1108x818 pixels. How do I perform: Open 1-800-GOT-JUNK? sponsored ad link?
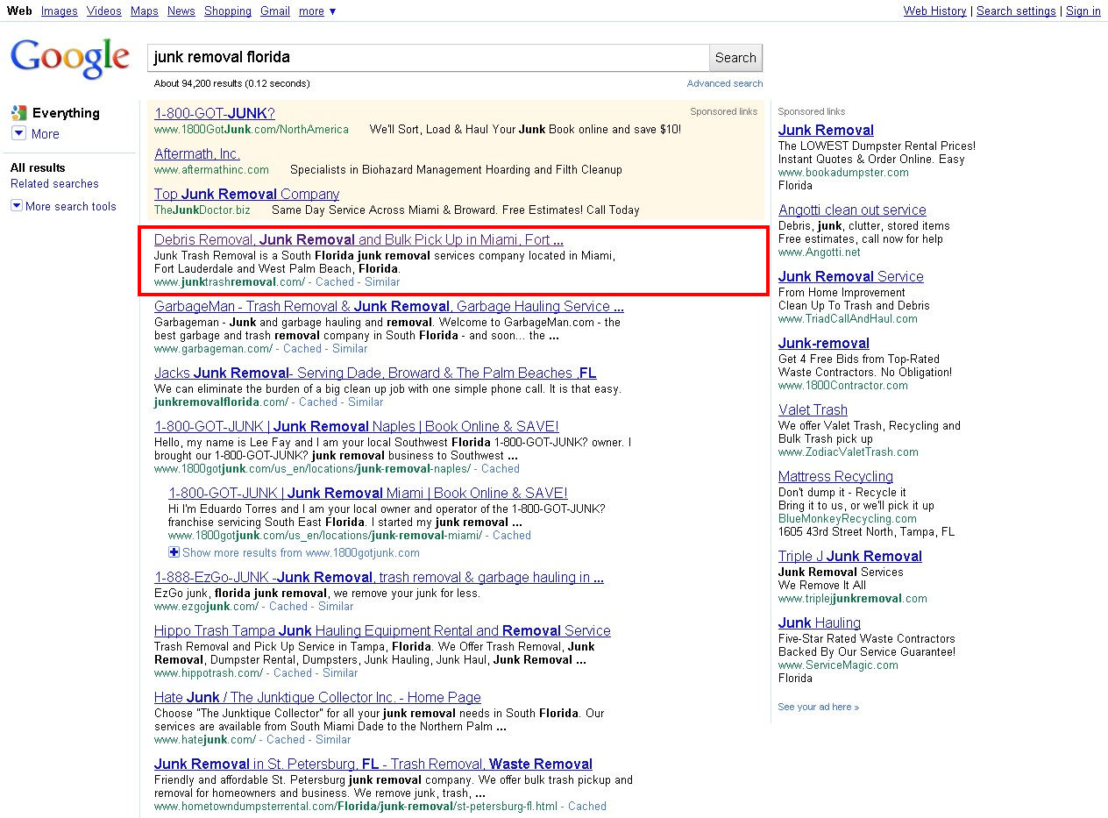(x=215, y=113)
